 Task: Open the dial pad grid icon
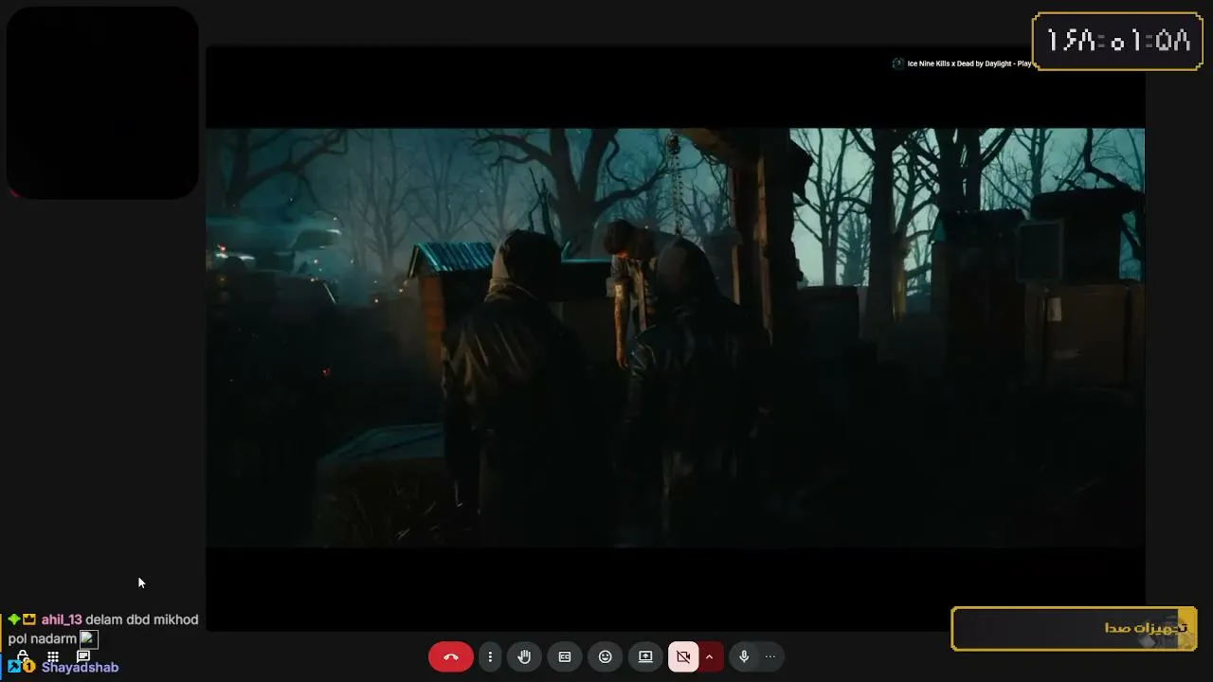tap(53, 656)
